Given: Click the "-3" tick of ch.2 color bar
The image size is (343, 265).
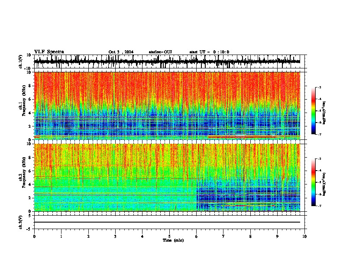Looking at the screenshot, I should pyautogui.click(x=320, y=159).
